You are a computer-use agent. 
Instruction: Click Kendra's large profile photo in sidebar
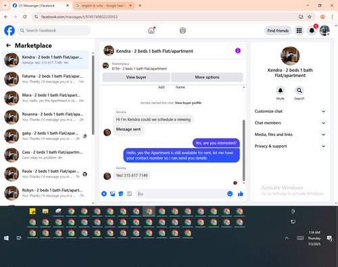pos(290,56)
